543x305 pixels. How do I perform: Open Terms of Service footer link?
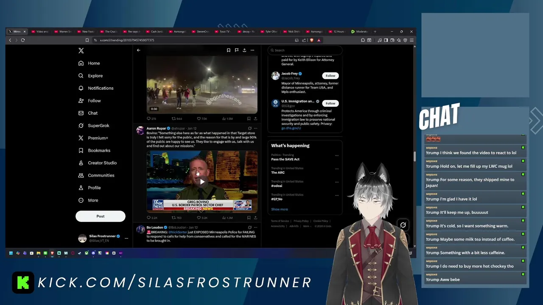(280, 221)
